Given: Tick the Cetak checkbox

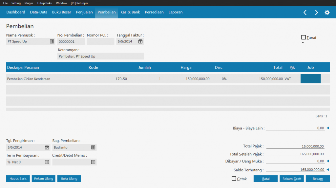Looking at the screenshot, I should tap(234, 179).
